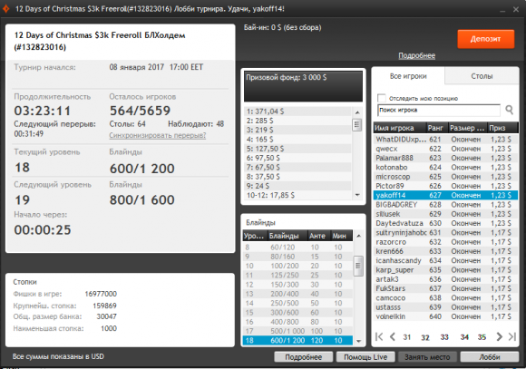The image size is (526, 369).
Task: Enable 'Отследить мою позицию' checkbox
Action: click(x=382, y=98)
